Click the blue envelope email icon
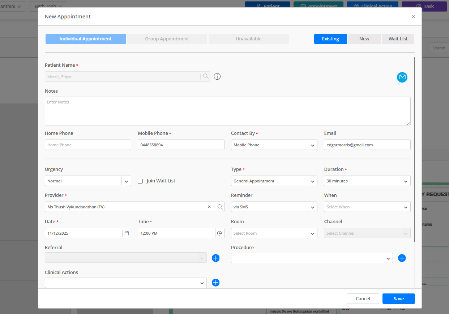The image size is (449, 314). pos(402,77)
